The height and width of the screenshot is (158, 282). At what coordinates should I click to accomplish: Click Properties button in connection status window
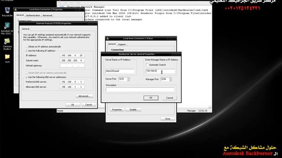pyautogui.click(x=117, y=110)
